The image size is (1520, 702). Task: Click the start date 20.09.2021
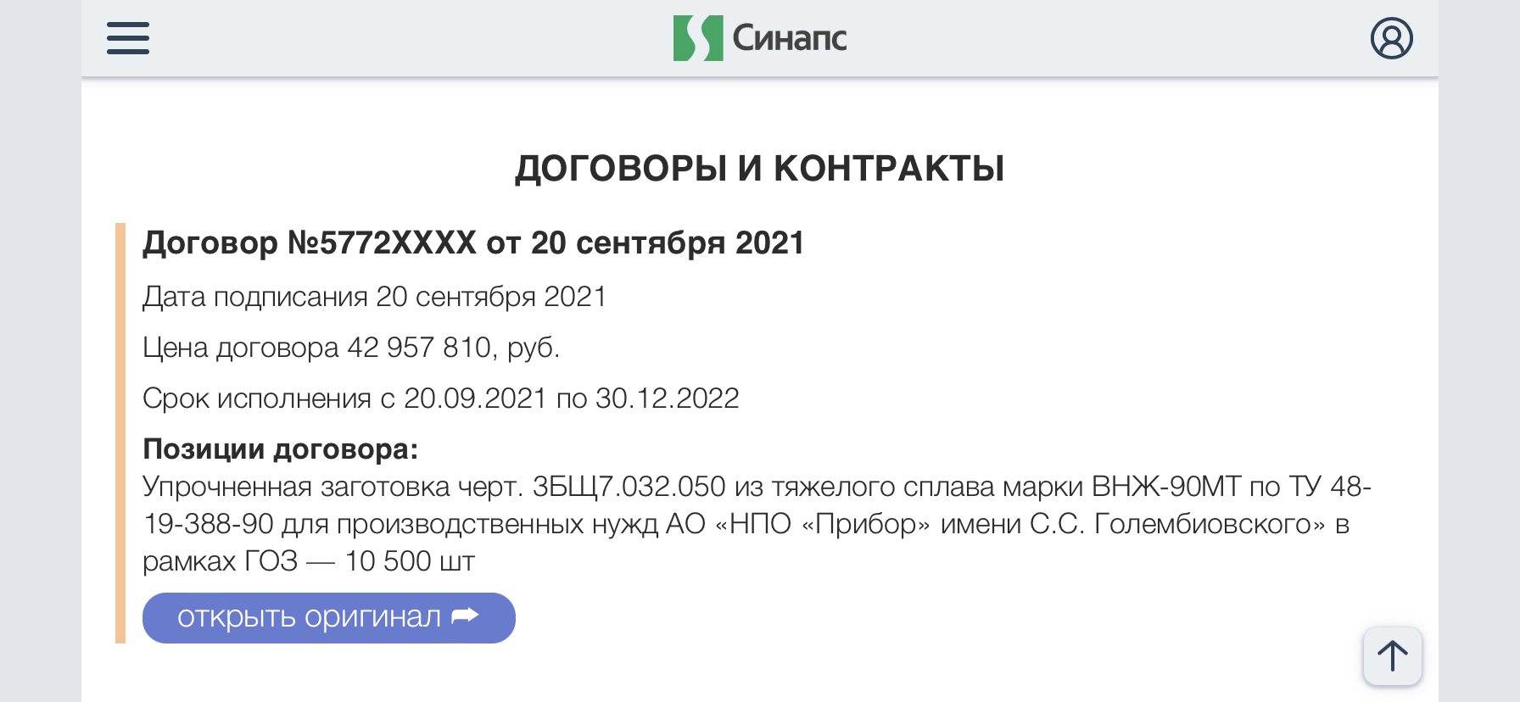[x=475, y=398]
